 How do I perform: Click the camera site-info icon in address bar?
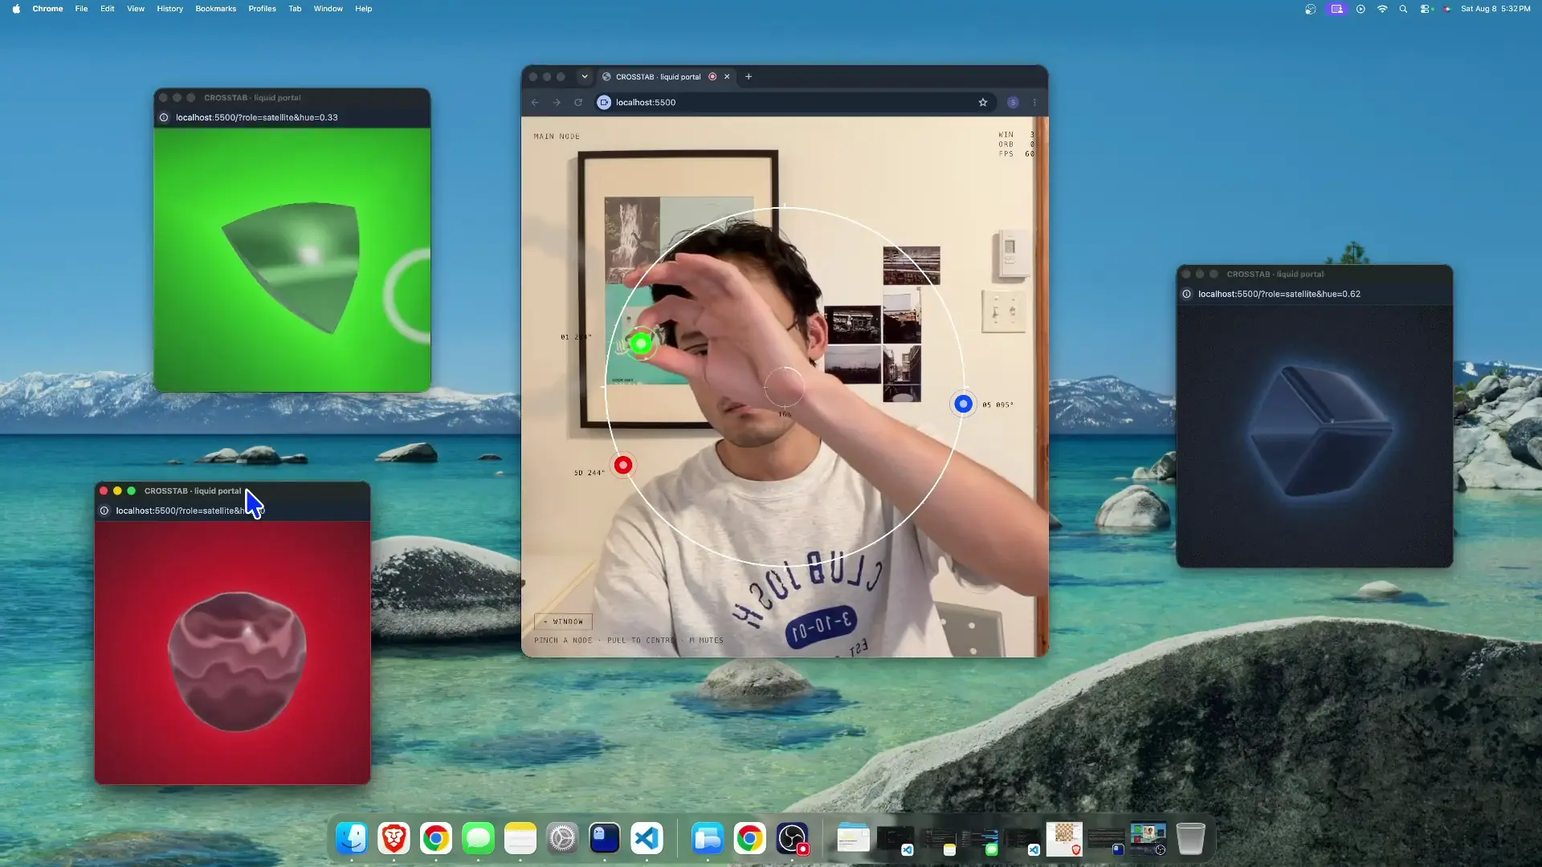click(604, 102)
